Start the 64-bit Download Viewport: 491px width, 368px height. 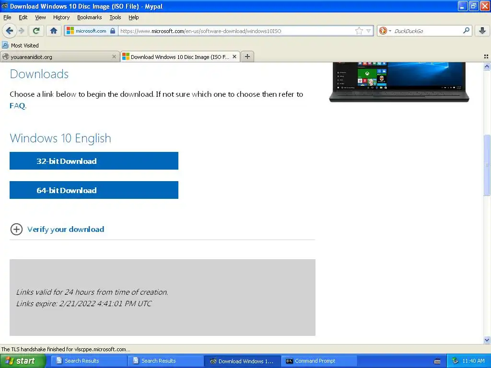click(x=94, y=190)
